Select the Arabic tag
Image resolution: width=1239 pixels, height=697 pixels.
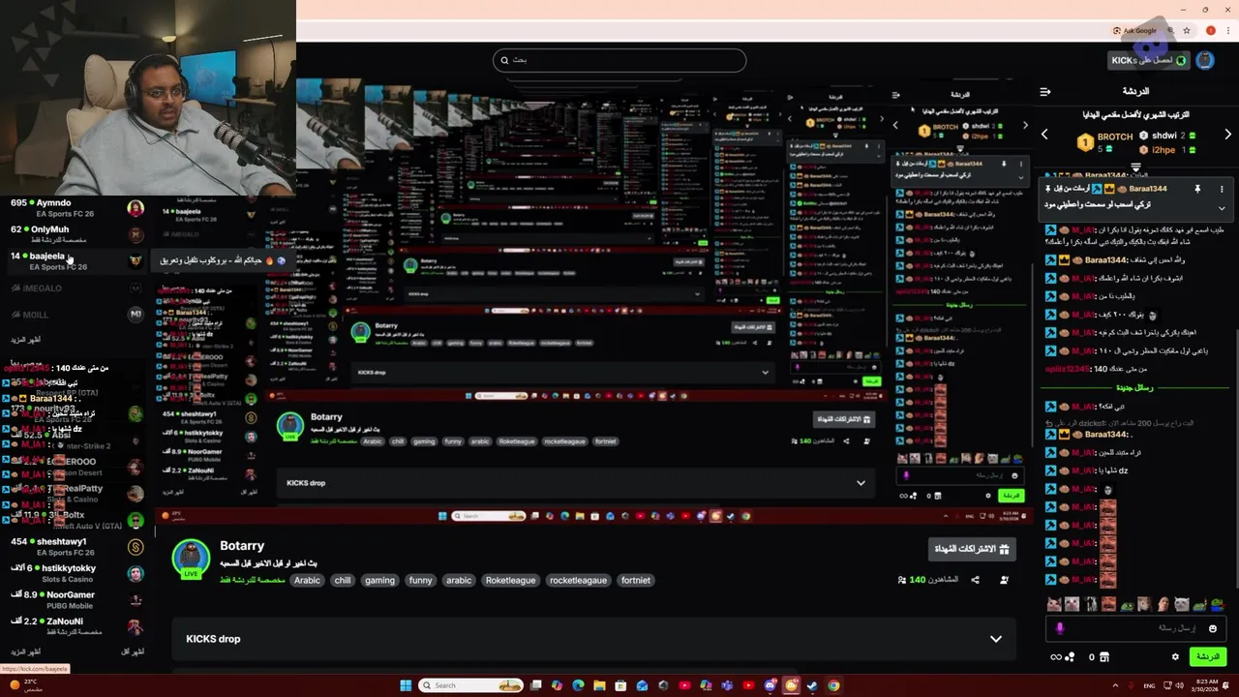pyautogui.click(x=307, y=581)
